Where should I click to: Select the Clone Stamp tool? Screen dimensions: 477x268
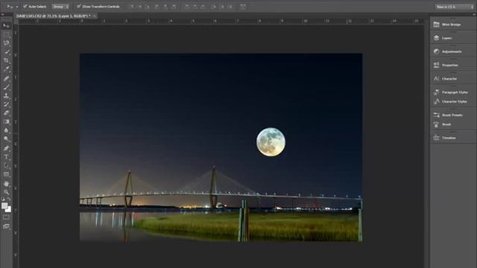click(6, 96)
